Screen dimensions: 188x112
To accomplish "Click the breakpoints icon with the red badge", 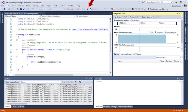I will coord(112,9).
